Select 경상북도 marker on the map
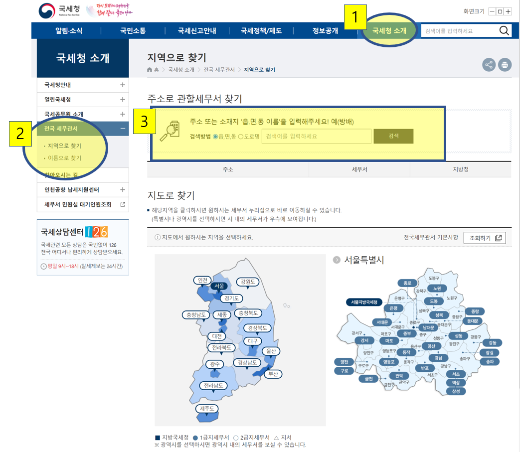 click(257, 328)
